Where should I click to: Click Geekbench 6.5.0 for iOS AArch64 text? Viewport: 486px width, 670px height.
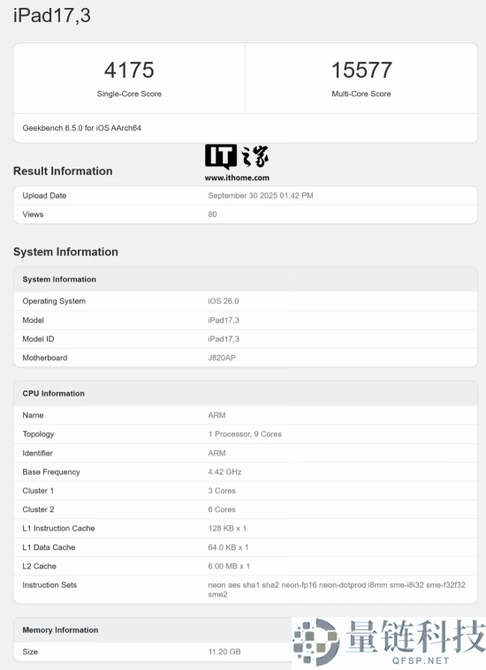pos(81,128)
